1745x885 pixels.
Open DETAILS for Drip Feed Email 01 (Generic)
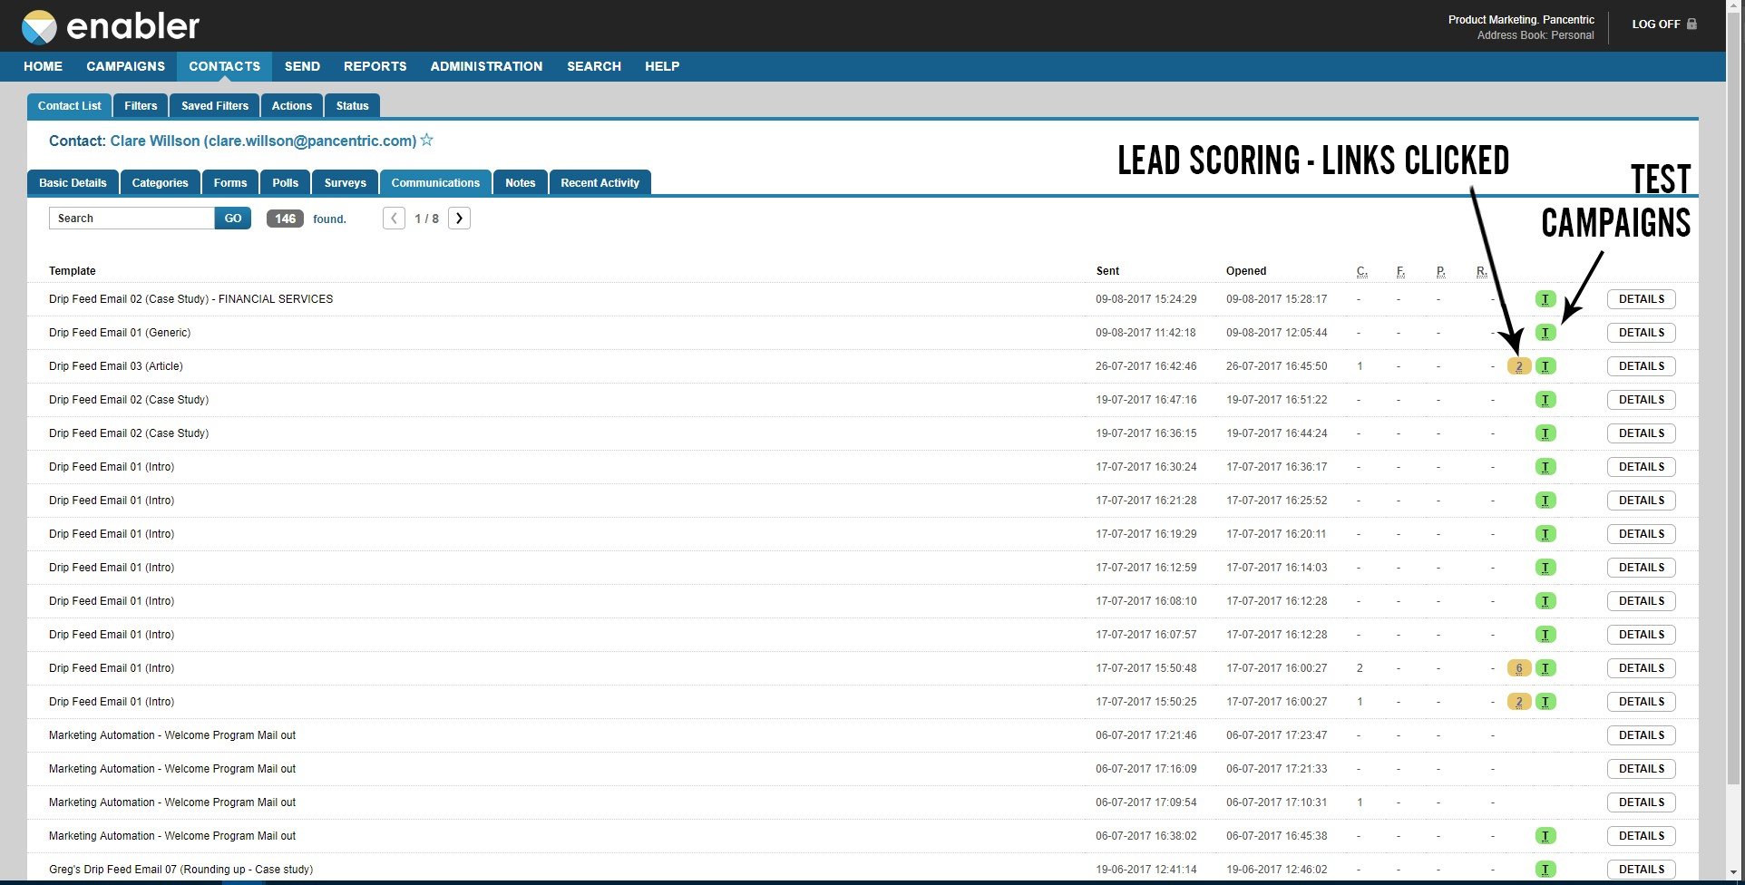tap(1642, 333)
